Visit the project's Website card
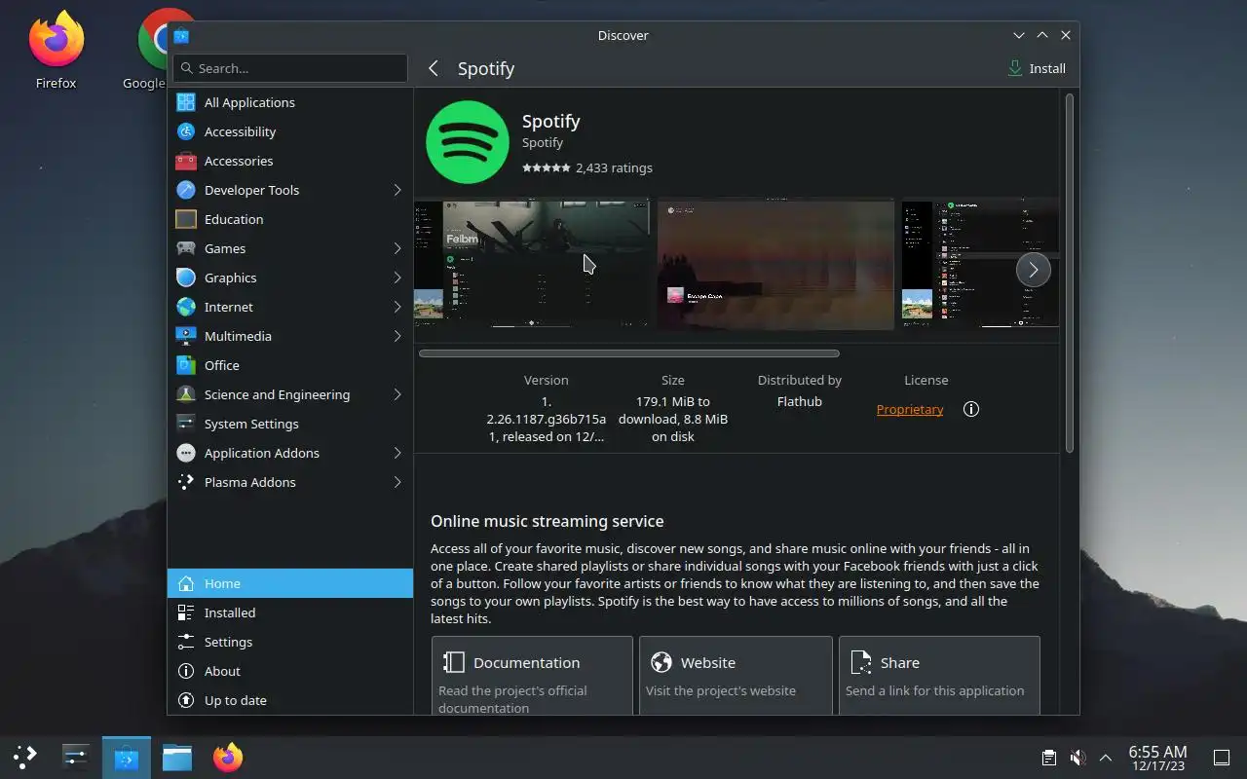Image resolution: width=1247 pixels, height=779 pixels. pyautogui.click(x=736, y=676)
